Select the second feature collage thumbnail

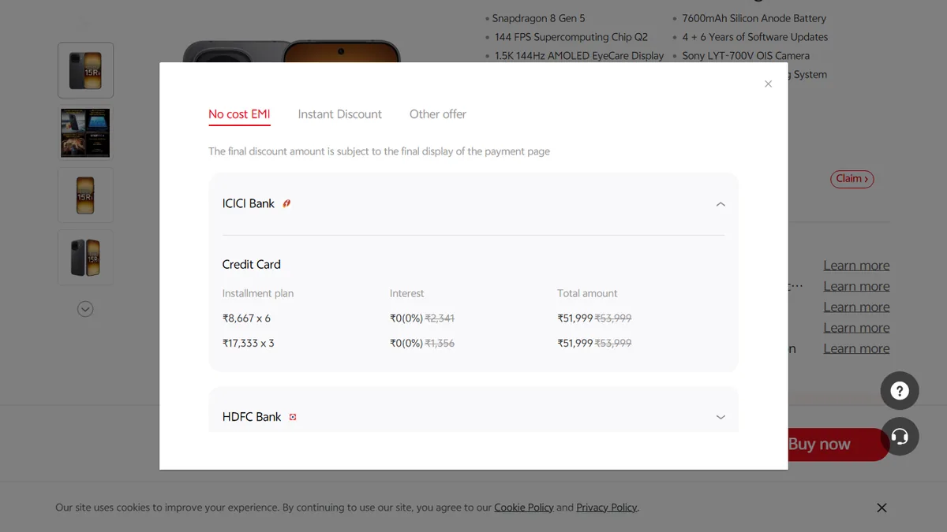(x=85, y=132)
